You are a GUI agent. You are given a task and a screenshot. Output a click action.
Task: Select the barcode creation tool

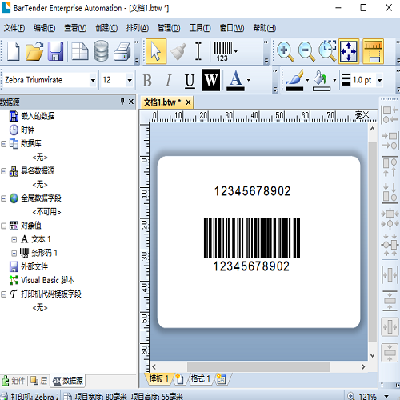pyautogui.click(x=222, y=51)
